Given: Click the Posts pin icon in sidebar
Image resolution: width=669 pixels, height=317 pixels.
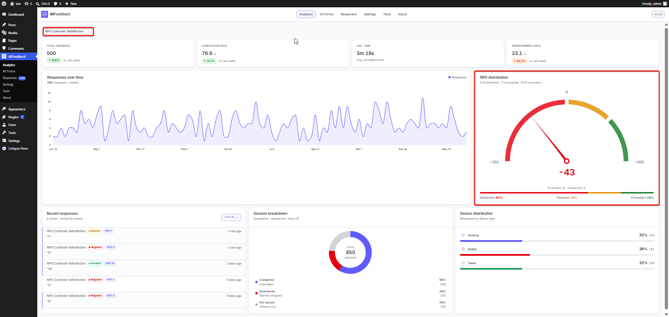Looking at the screenshot, I should tap(4, 25).
